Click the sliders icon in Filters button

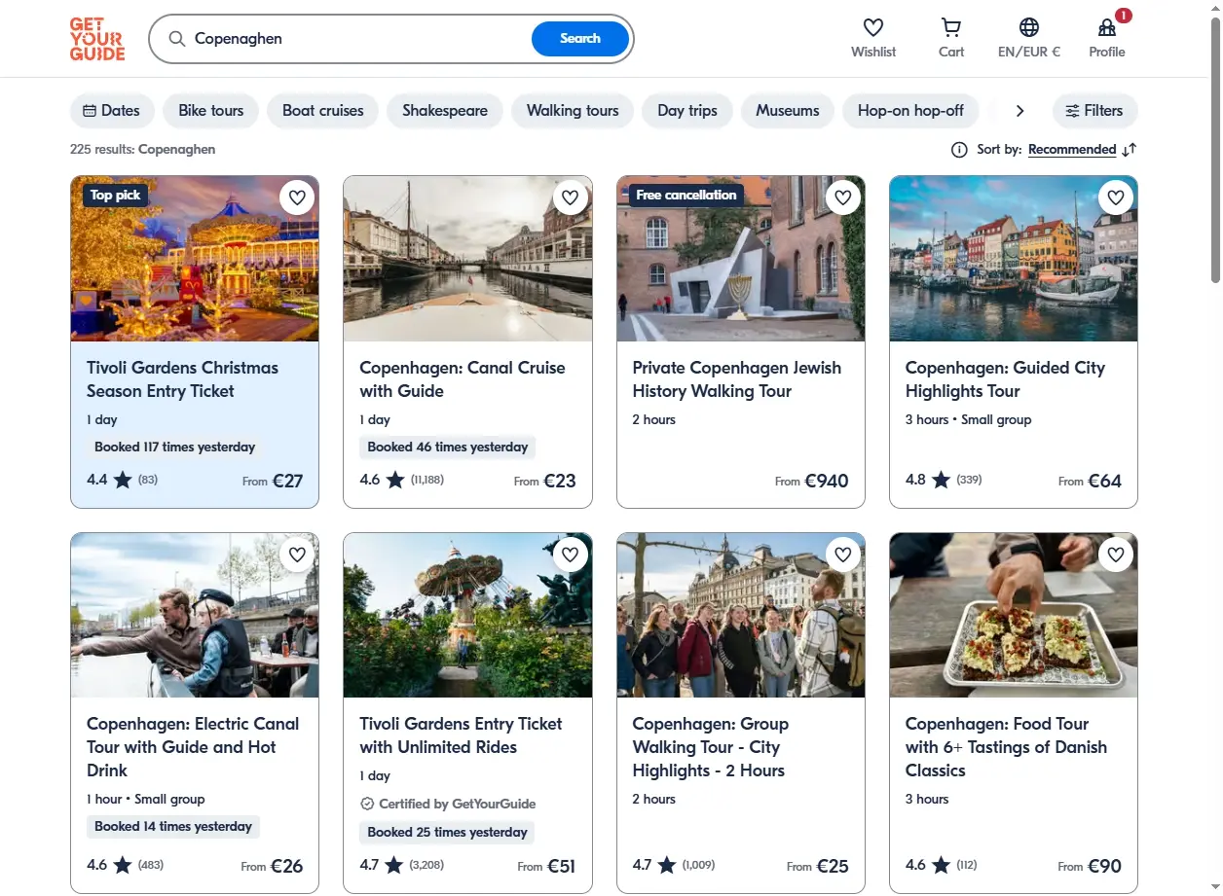coord(1072,111)
